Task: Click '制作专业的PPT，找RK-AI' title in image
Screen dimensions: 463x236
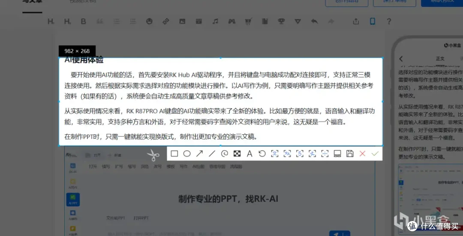Action: (228, 199)
